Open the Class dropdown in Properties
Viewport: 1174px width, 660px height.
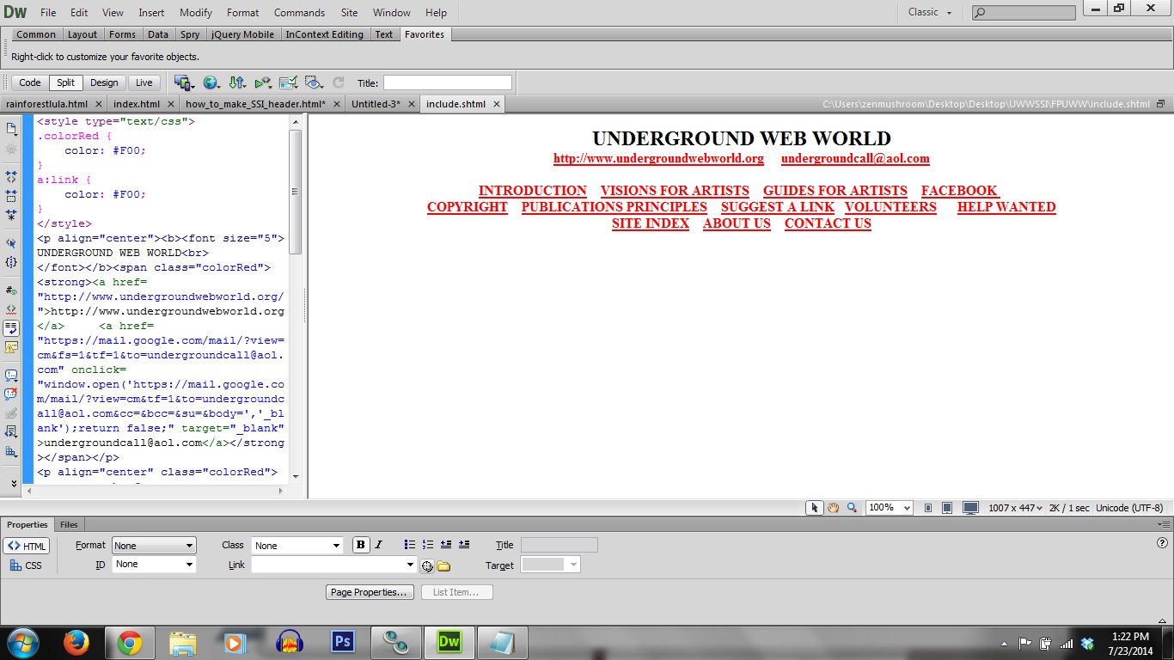click(297, 544)
